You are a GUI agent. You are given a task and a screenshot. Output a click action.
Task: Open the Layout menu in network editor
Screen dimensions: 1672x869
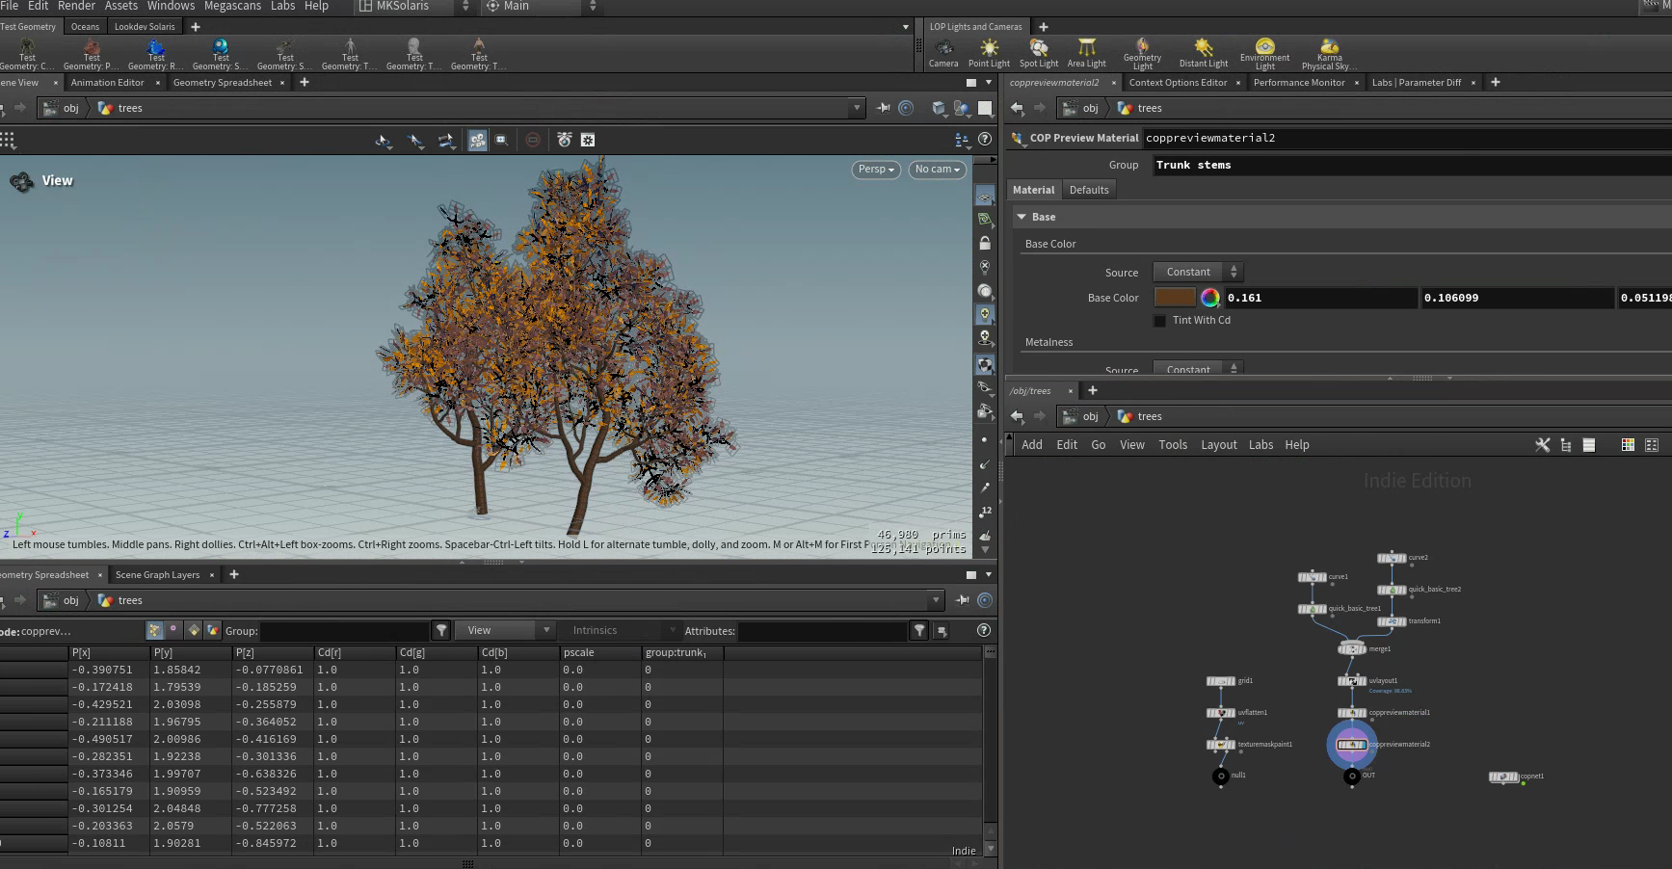[x=1218, y=445]
